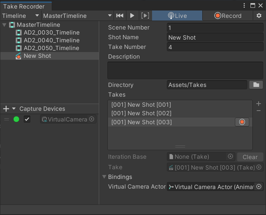266x215 pixels.
Task: Click the New Shot clapperboard icon
Action: point(18,56)
